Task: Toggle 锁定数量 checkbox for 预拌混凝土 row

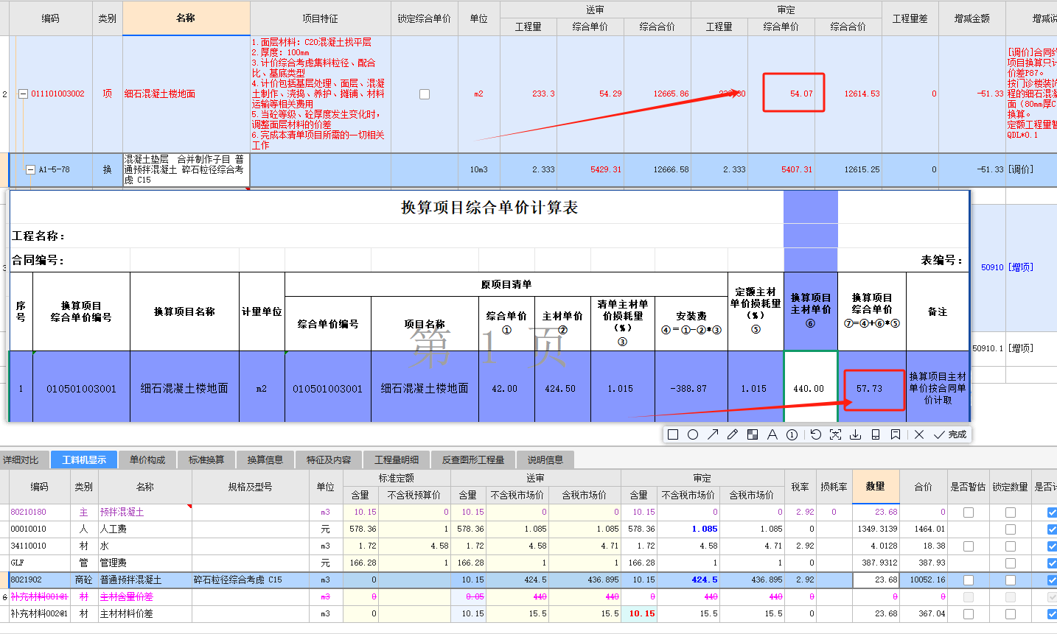Action: 1011,513
